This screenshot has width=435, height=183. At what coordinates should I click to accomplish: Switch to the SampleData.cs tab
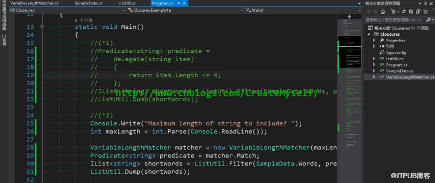click(88, 3)
